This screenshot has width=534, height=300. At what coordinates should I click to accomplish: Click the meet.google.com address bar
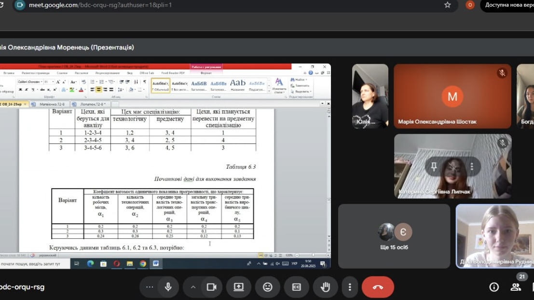coord(232,5)
